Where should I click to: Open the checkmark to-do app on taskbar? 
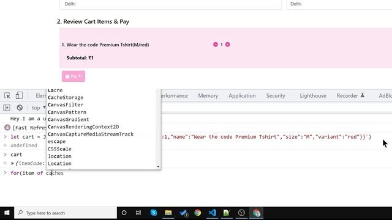[184, 213]
